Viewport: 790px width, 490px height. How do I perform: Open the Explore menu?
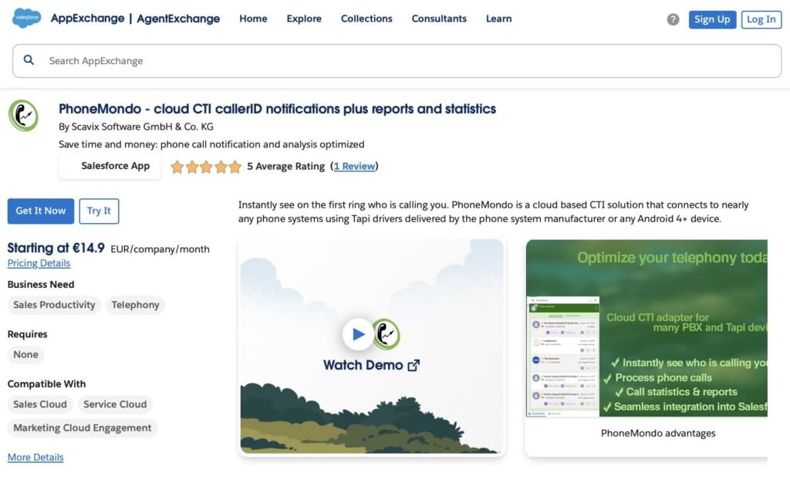[304, 19]
